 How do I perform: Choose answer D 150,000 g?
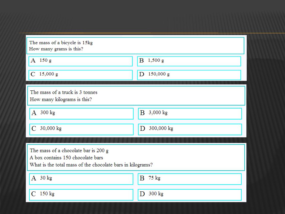coord(189,75)
